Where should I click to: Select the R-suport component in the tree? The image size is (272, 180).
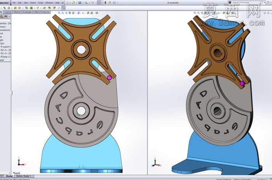[5, 46]
